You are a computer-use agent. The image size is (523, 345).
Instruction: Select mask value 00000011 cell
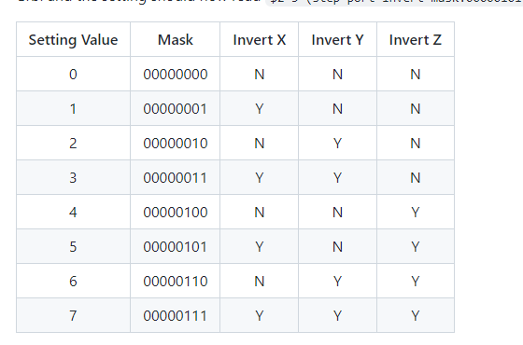[x=176, y=177]
